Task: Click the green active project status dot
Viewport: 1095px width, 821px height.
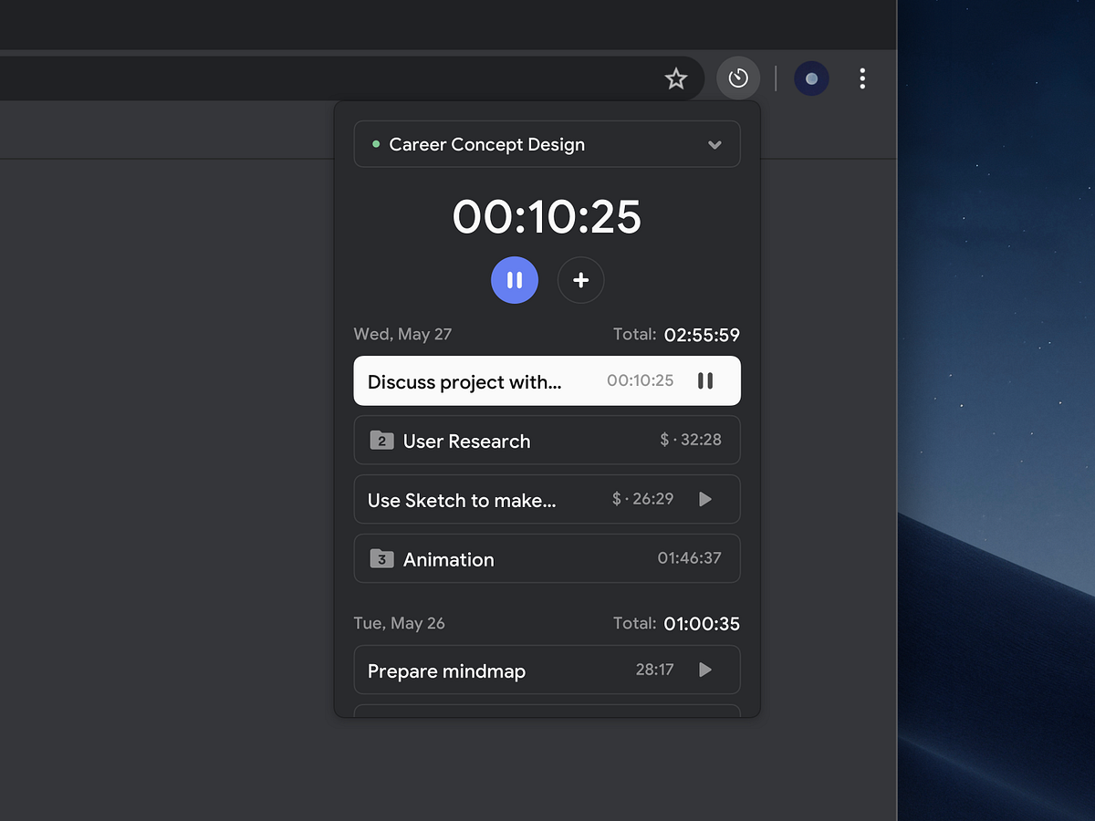Action: tap(375, 144)
